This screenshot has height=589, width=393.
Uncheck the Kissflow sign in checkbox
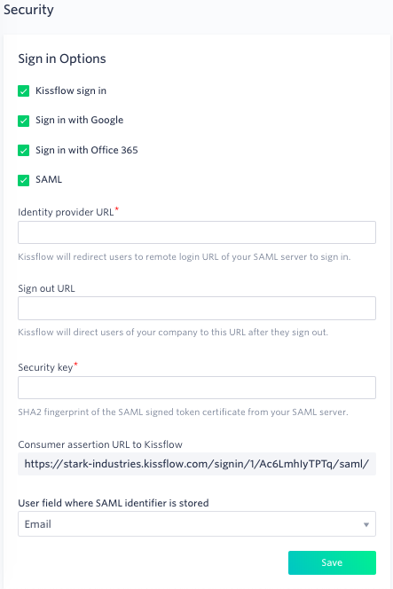tap(23, 90)
